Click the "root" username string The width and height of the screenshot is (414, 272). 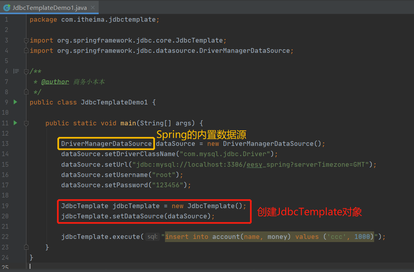(x=164, y=175)
